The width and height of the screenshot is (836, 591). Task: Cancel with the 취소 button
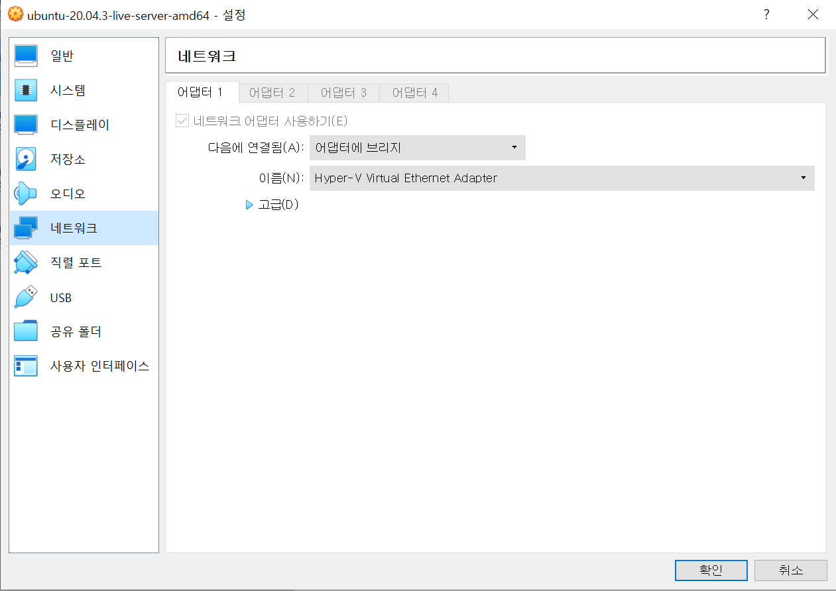pos(791,570)
